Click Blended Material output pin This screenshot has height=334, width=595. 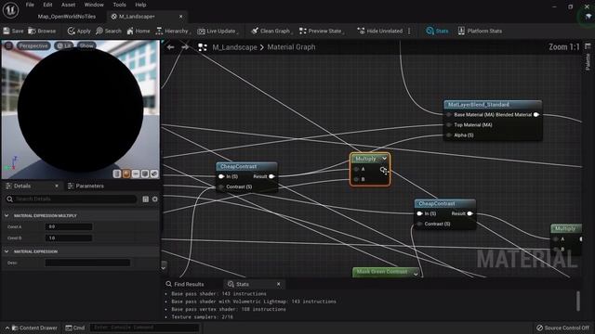(x=536, y=115)
